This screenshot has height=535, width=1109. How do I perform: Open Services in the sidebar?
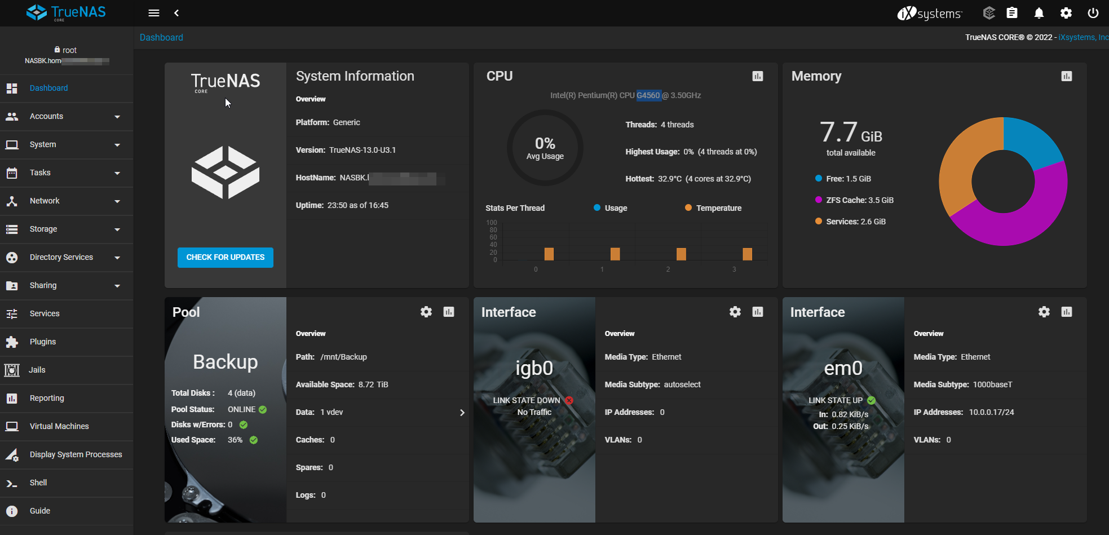pyautogui.click(x=67, y=314)
